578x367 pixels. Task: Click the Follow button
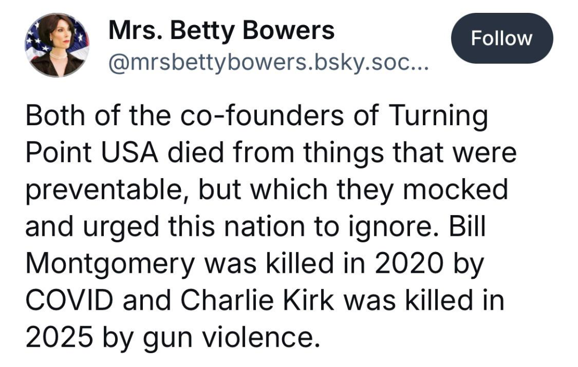click(x=501, y=38)
